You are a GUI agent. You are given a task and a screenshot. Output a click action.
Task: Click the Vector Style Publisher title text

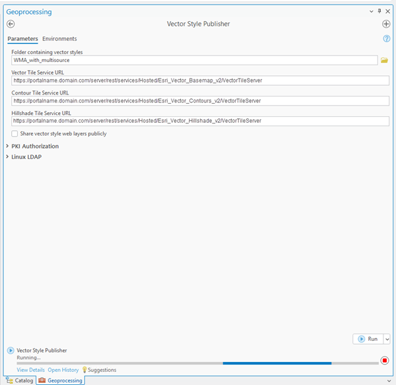pyautogui.click(x=198, y=24)
